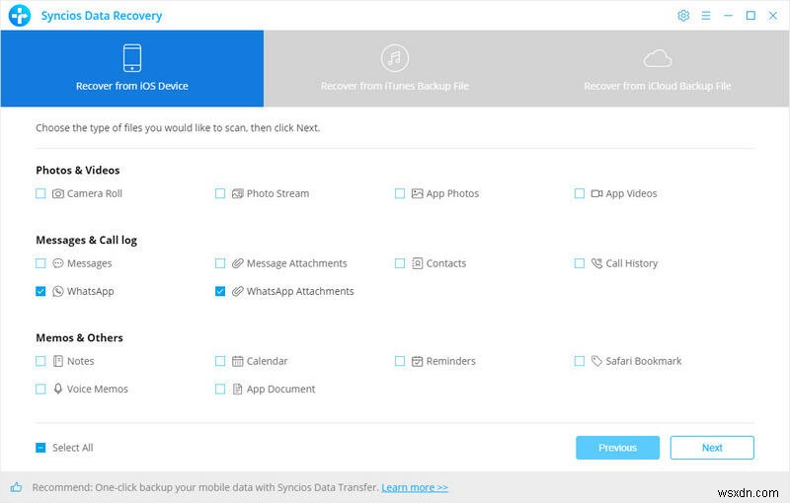Open the Learn more link
The height and width of the screenshot is (503, 790).
[415, 487]
